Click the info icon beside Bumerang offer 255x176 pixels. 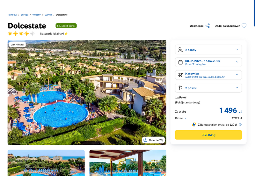pyautogui.click(x=240, y=124)
